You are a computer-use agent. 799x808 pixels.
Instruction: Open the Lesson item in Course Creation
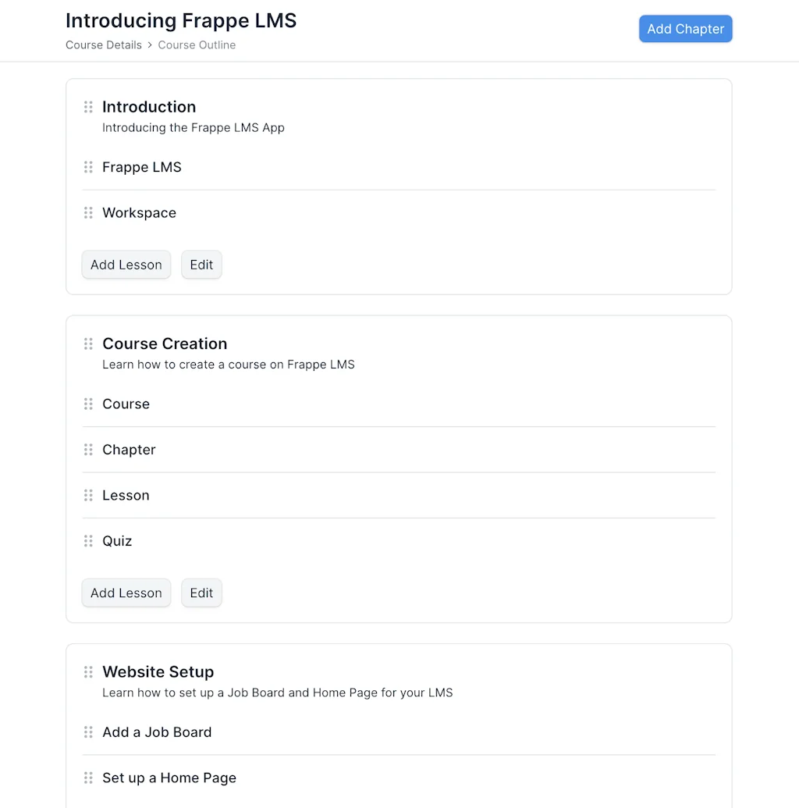click(126, 496)
